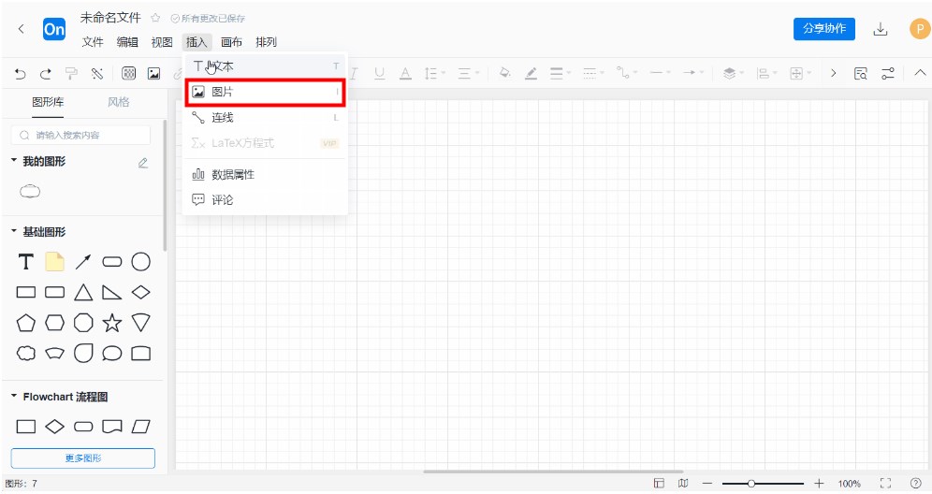The height and width of the screenshot is (494, 932).
Task: Select the star basic shape
Action: [x=111, y=323]
